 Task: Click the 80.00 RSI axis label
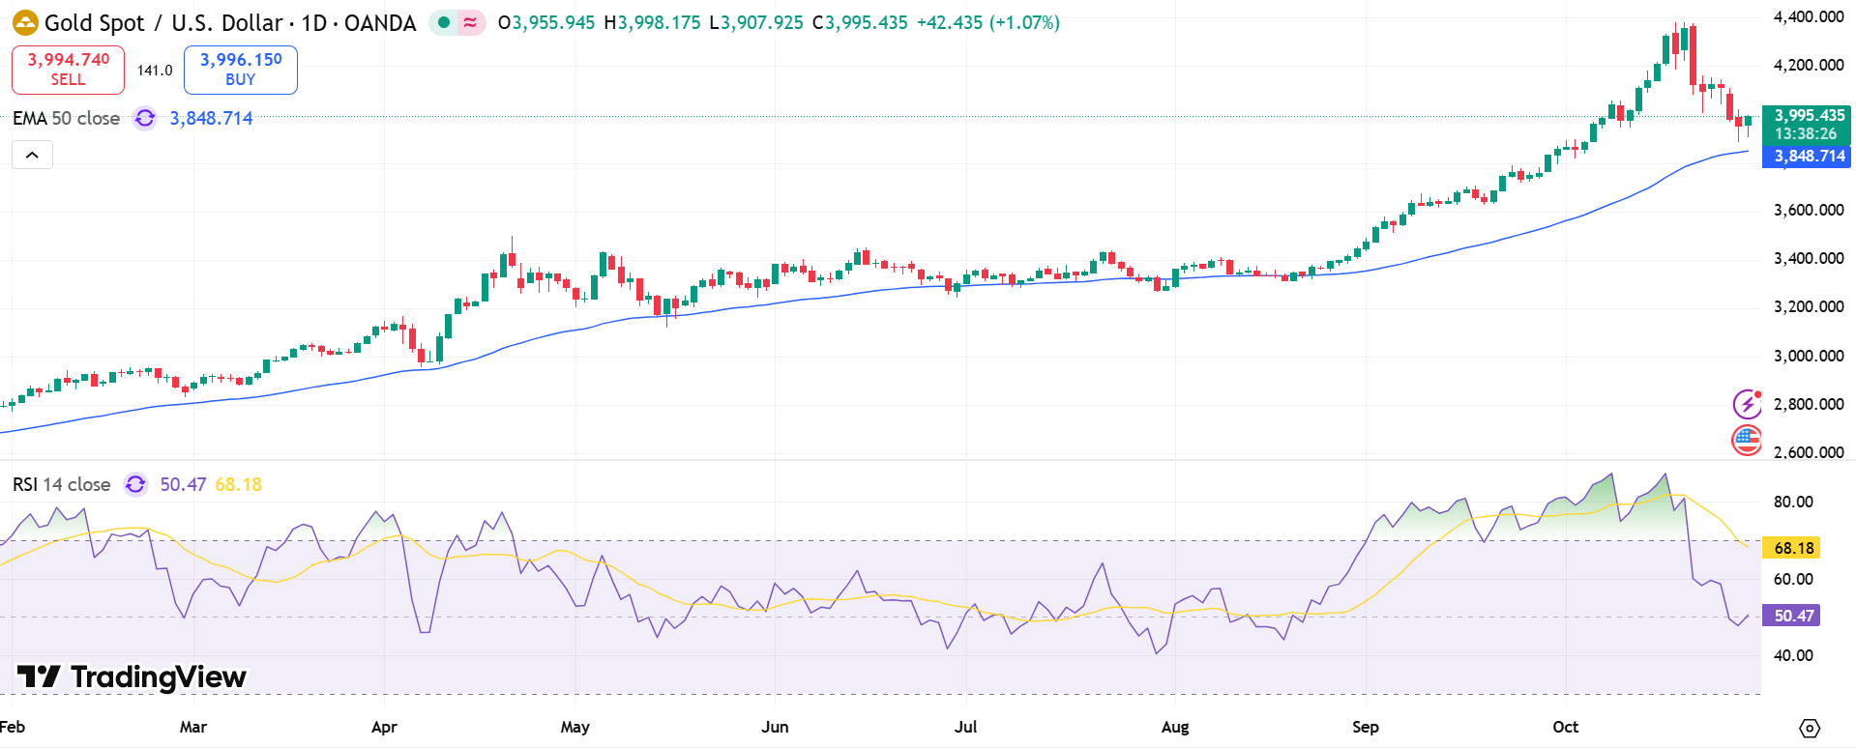click(1793, 502)
